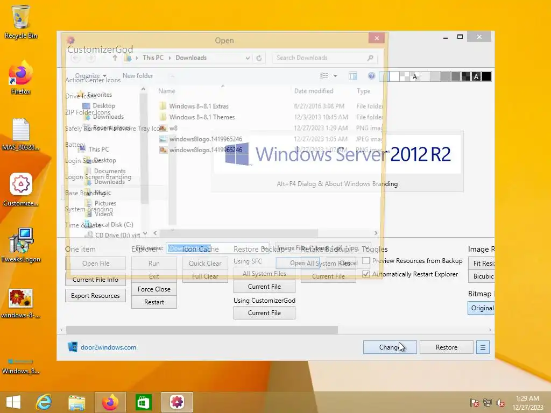Select the TweaksLogon desktop icon
Viewport: 551px width, 413px height.
tap(21, 245)
